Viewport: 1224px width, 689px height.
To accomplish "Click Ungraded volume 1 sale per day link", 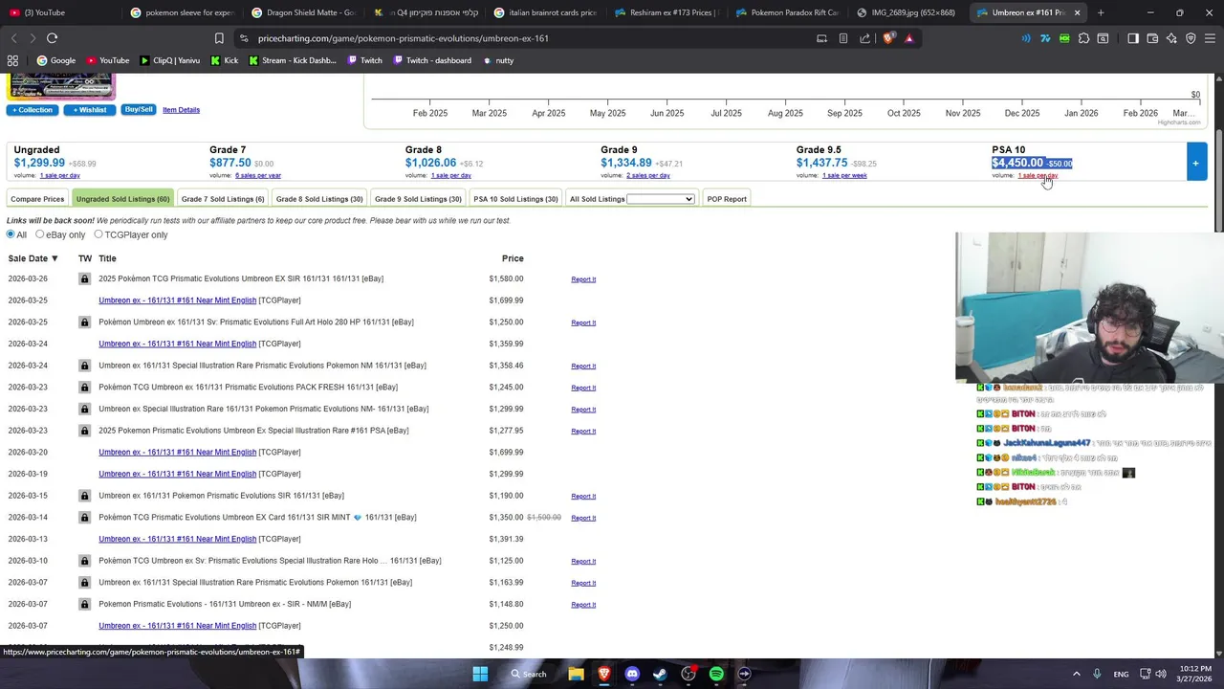I will [x=60, y=176].
